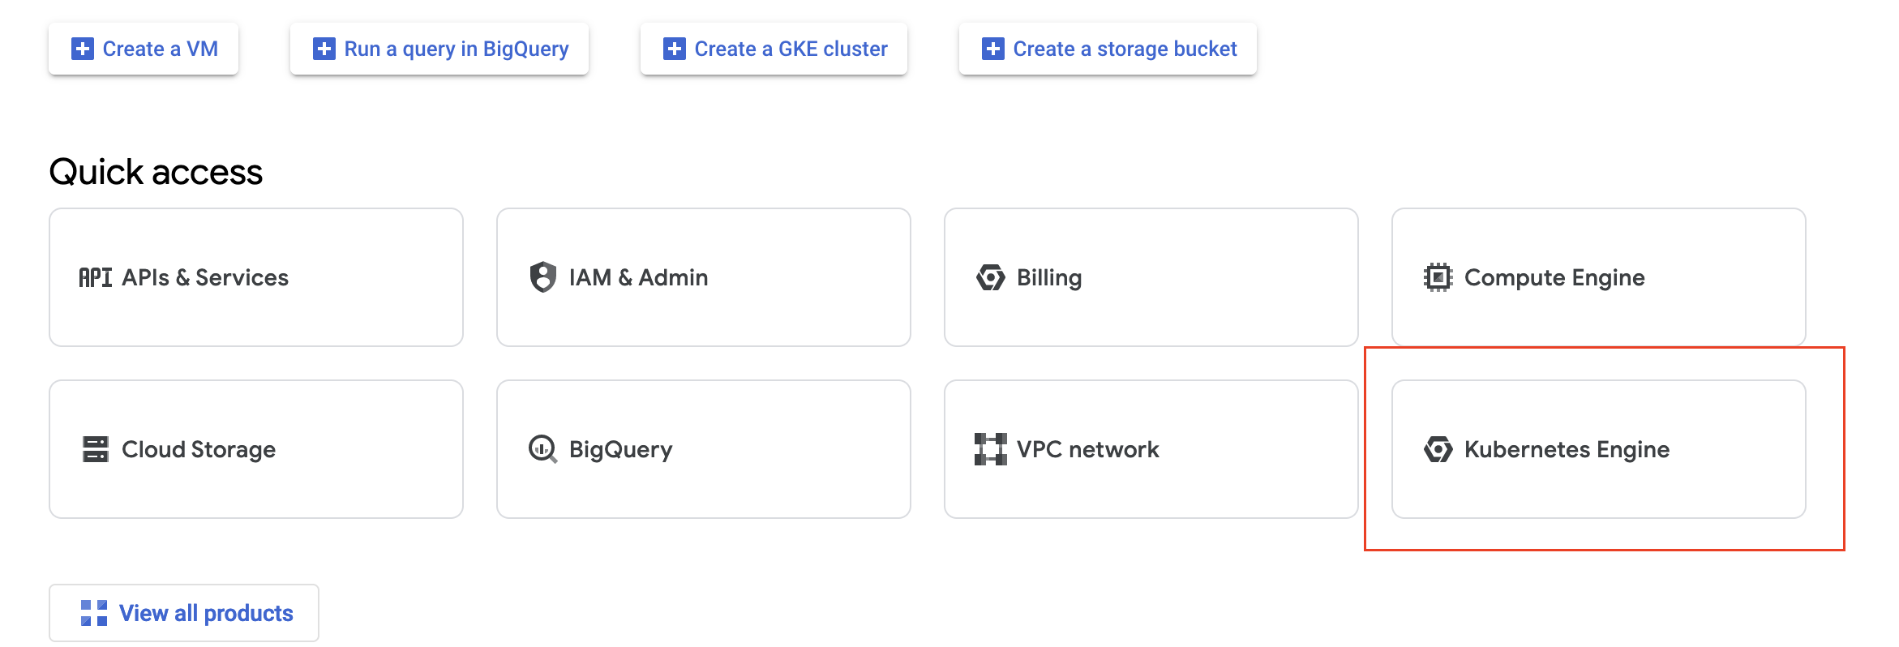Click the Kubernetes Engine hexagon icon

pos(1438,449)
